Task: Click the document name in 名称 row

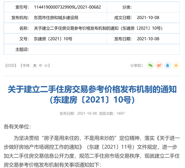Action: 97,28
